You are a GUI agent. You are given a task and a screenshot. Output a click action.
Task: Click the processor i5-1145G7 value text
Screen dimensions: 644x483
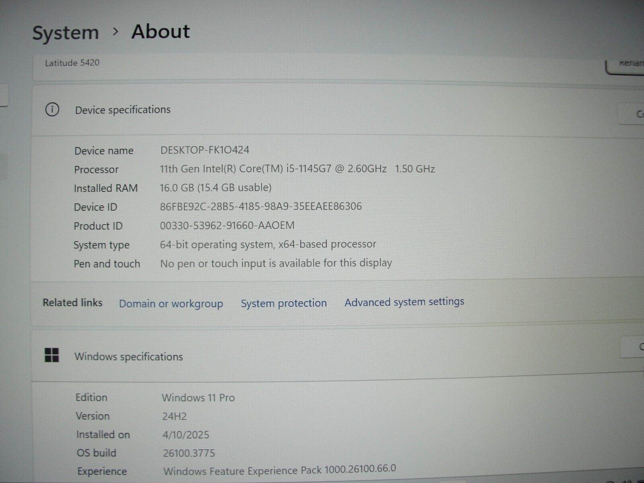click(x=297, y=169)
